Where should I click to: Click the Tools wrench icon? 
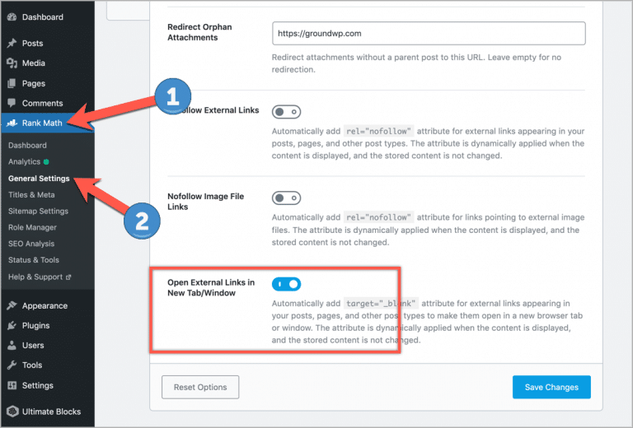click(12, 365)
